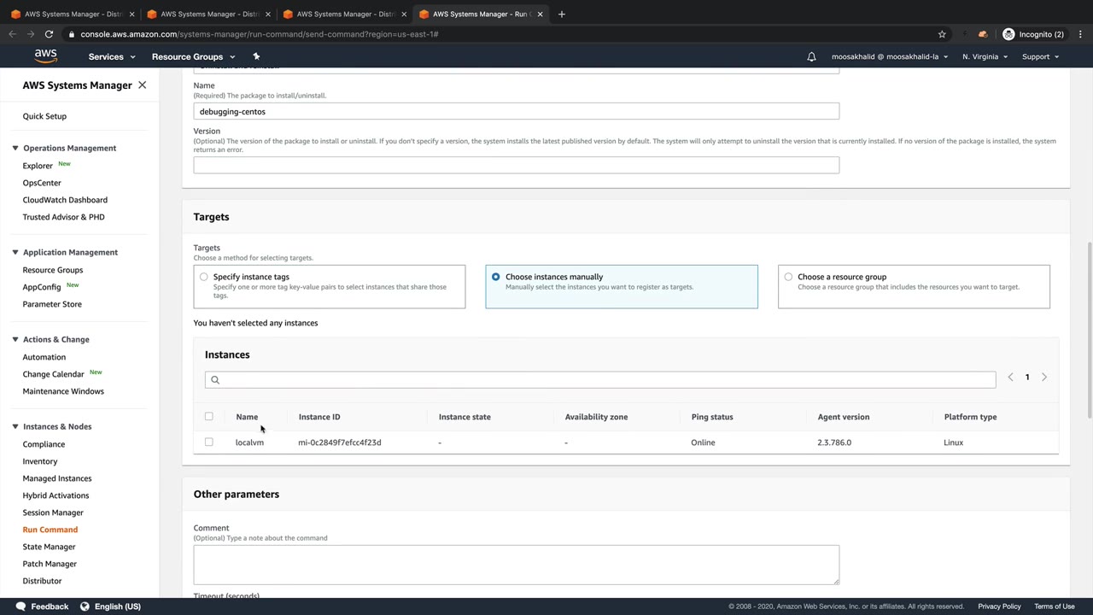Click the English (US) language button

(110, 606)
